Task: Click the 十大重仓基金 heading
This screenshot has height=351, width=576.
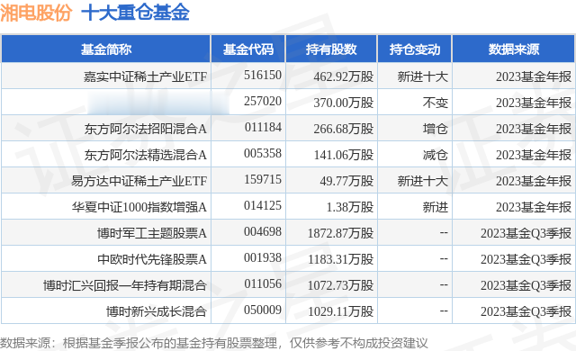Action: pyautogui.click(x=136, y=13)
